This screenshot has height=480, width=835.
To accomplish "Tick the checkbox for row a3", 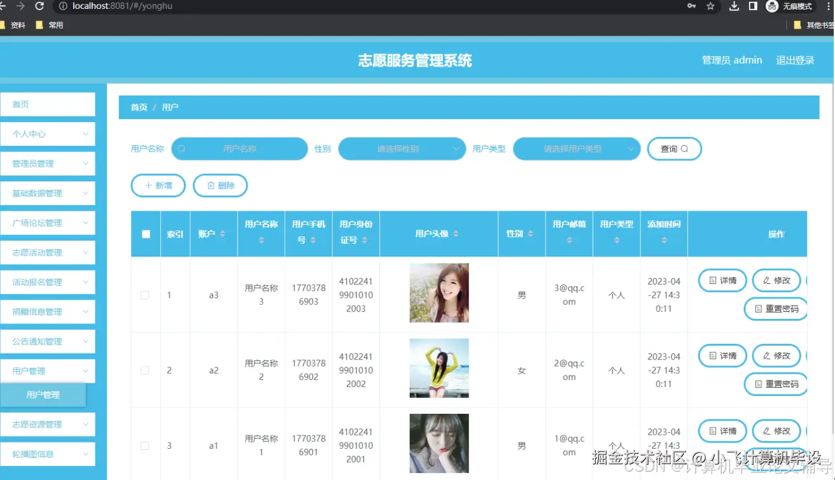I will [x=145, y=295].
